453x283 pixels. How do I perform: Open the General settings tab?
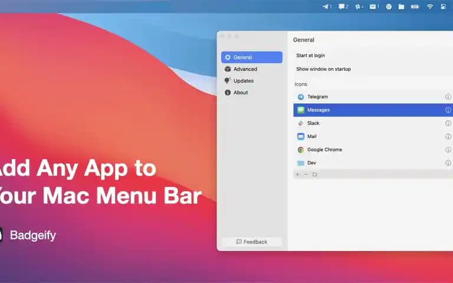(252, 57)
